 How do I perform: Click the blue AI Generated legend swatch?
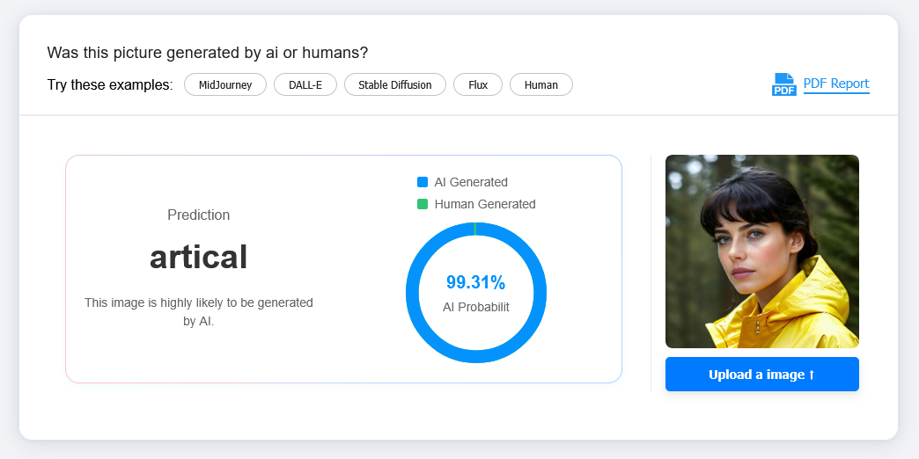point(423,182)
